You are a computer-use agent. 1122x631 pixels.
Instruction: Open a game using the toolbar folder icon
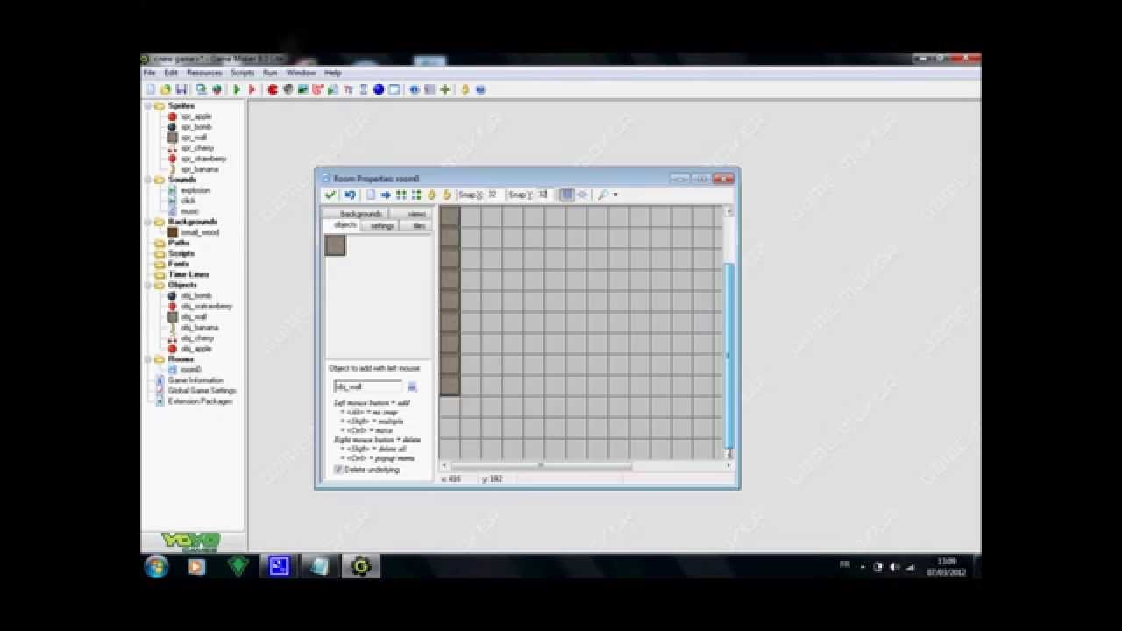tap(165, 89)
